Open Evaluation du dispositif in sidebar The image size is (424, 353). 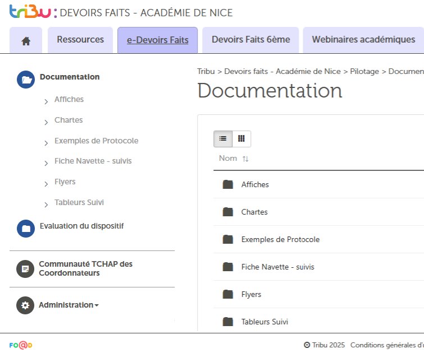click(x=81, y=226)
